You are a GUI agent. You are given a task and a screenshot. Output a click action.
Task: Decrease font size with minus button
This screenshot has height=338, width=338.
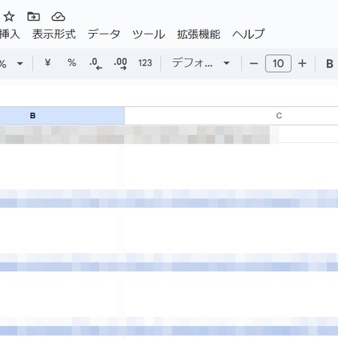(254, 63)
